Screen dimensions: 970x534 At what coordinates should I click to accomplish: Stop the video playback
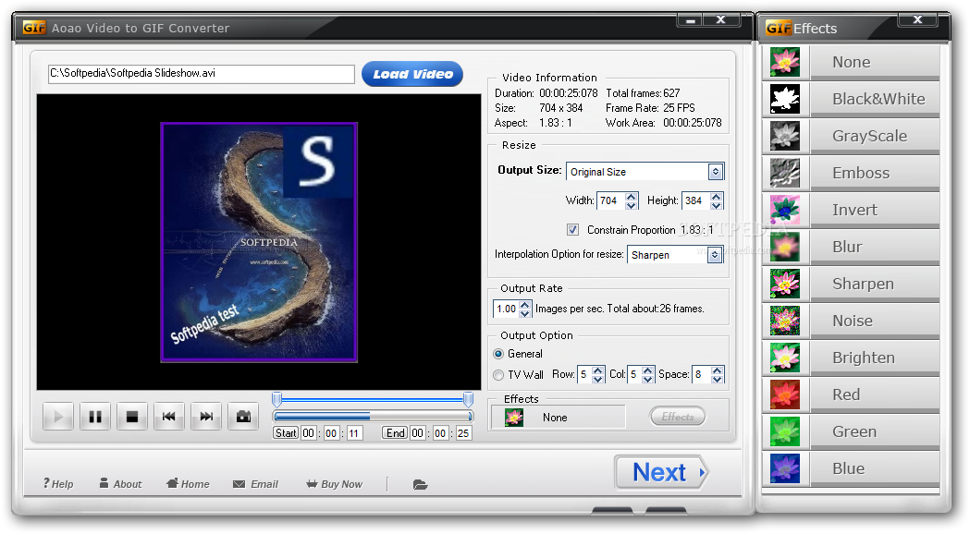point(131,417)
